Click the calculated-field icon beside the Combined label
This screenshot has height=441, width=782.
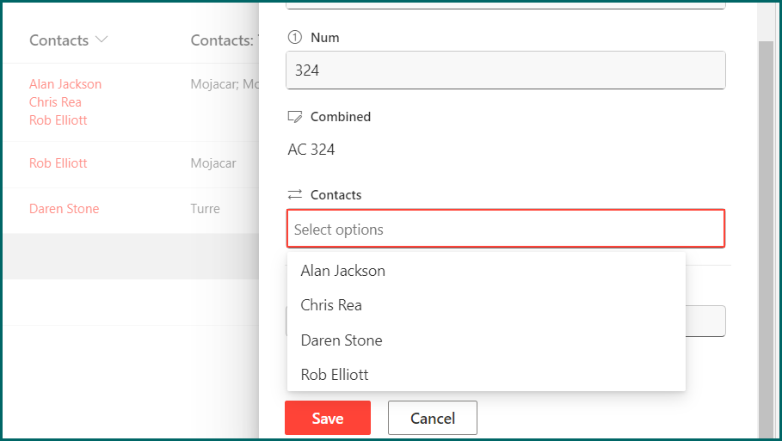coord(295,116)
